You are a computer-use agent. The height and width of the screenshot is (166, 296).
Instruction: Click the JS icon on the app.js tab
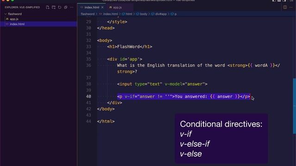click(111, 7)
